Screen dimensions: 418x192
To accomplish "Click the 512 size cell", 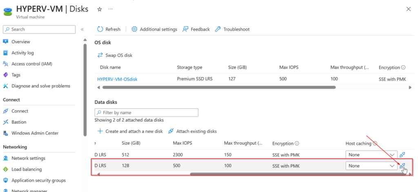I will pyautogui.click(x=125, y=155).
